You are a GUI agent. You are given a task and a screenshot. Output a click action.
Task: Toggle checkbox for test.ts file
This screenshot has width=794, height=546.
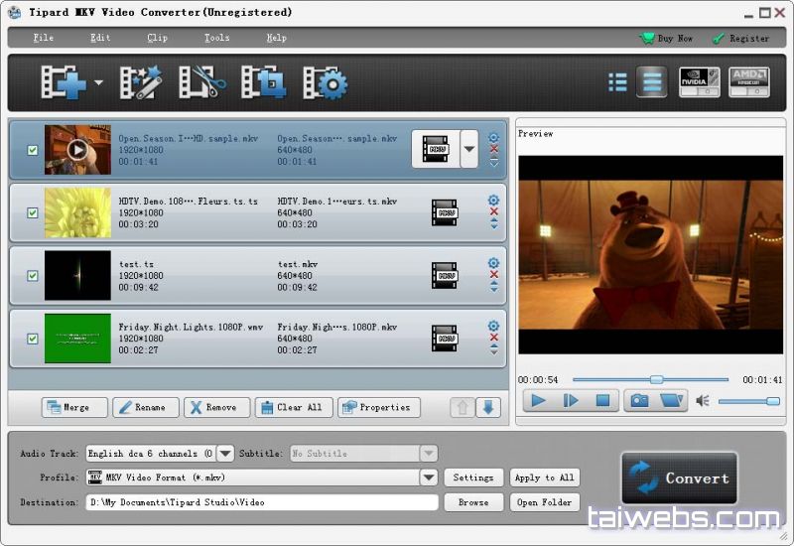pos(33,276)
